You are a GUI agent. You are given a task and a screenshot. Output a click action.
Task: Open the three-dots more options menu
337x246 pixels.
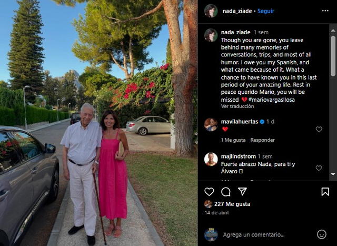[x=325, y=11]
